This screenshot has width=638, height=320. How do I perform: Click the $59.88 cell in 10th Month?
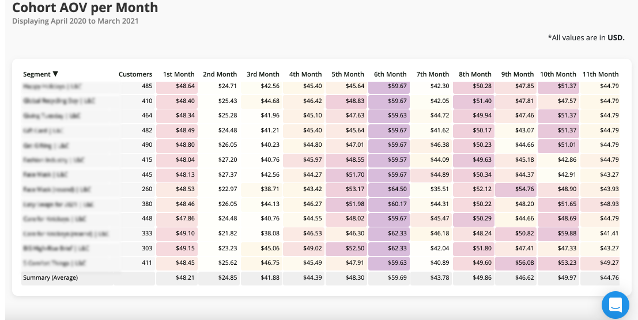click(558, 234)
